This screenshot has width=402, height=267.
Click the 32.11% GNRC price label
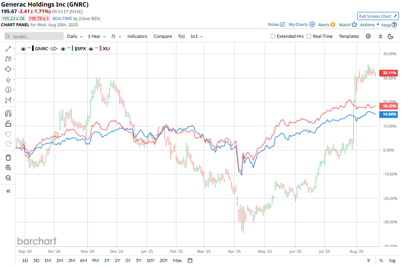[389, 73]
